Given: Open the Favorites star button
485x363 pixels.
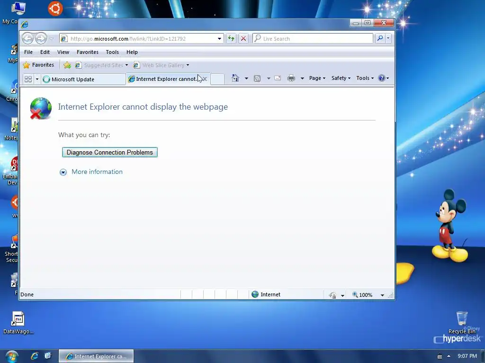Looking at the screenshot, I should click(39, 65).
